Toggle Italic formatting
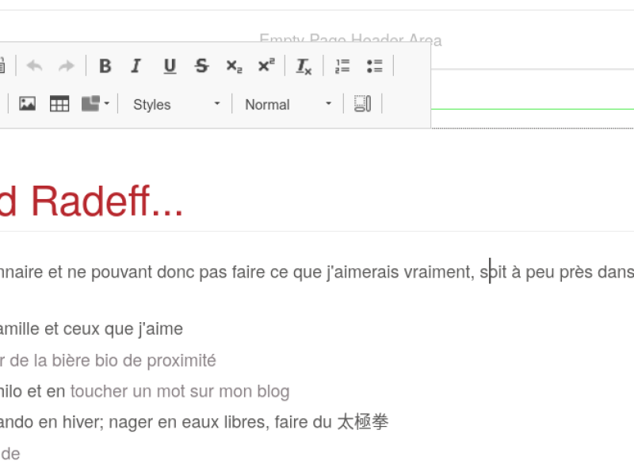The width and height of the screenshot is (634, 476). [x=136, y=66]
